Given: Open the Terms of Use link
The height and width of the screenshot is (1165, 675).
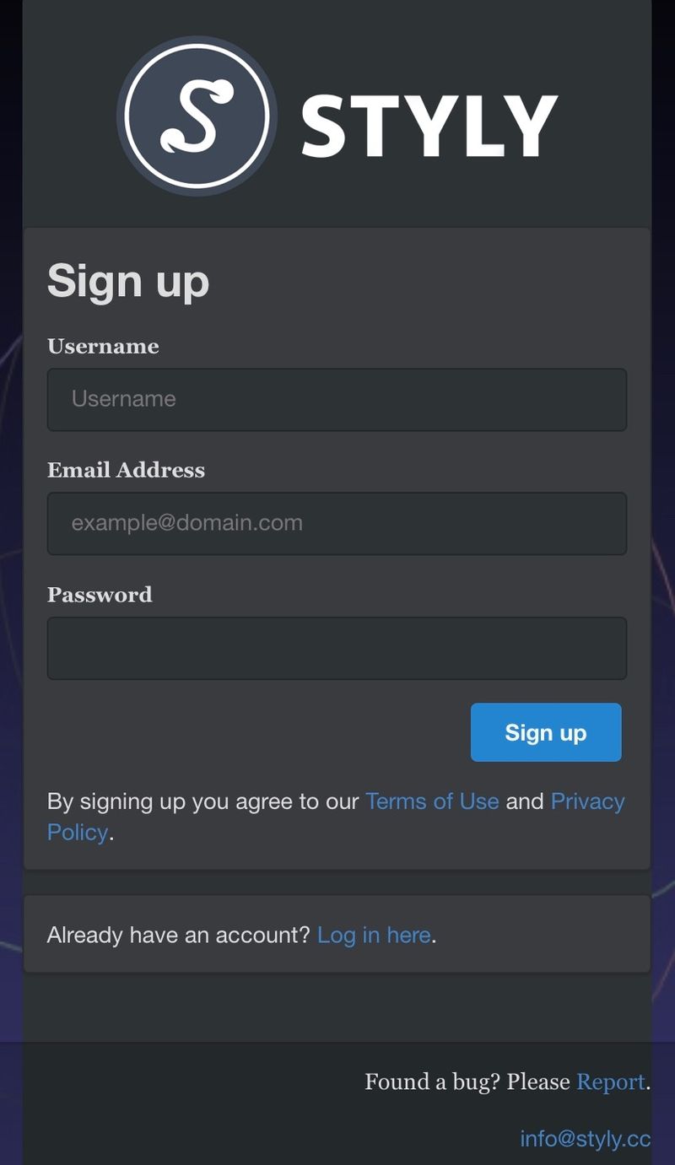Looking at the screenshot, I should pyautogui.click(x=432, y=801).
